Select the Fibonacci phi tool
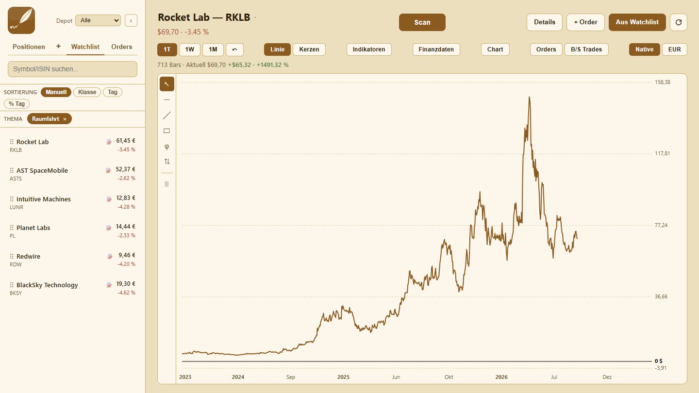699x393 pixels. click(167, 146)
